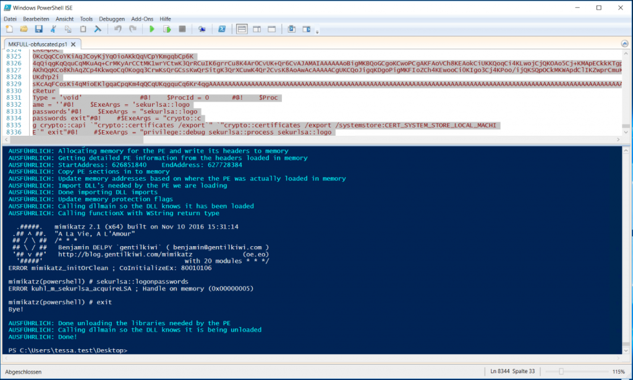
Task: Close the MKFULL-obfuscated.ps1 tab
Action: (73, 44)
